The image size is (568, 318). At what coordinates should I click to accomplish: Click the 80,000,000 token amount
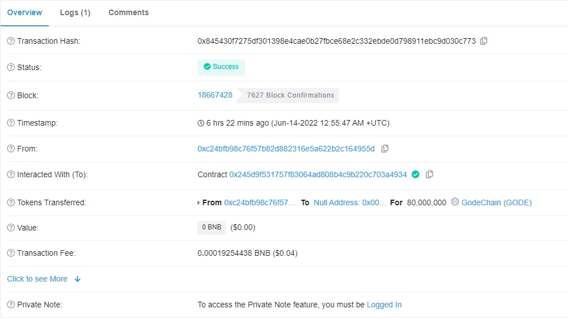426,202
